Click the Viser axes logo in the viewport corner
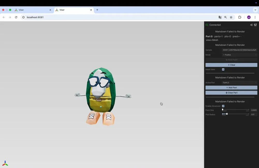Viewport: 259px width, 168px height. click(5, 163)
